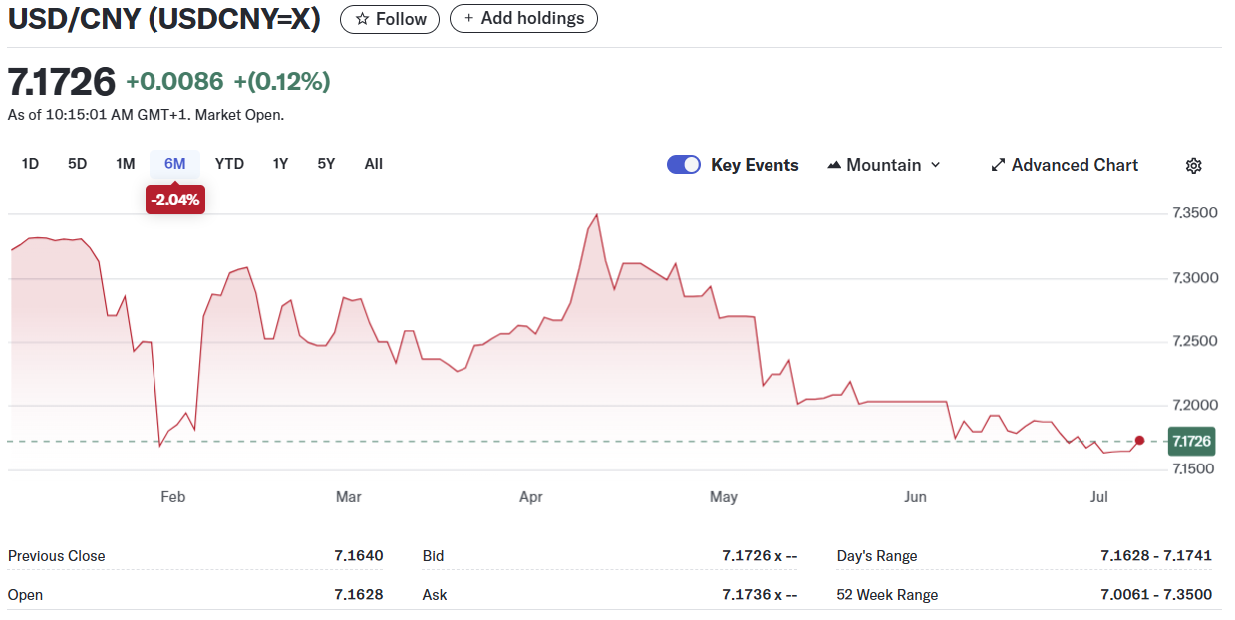Click the Feb label on chart axis
This screenshot has height=620, width=1235.
point(172,497)
